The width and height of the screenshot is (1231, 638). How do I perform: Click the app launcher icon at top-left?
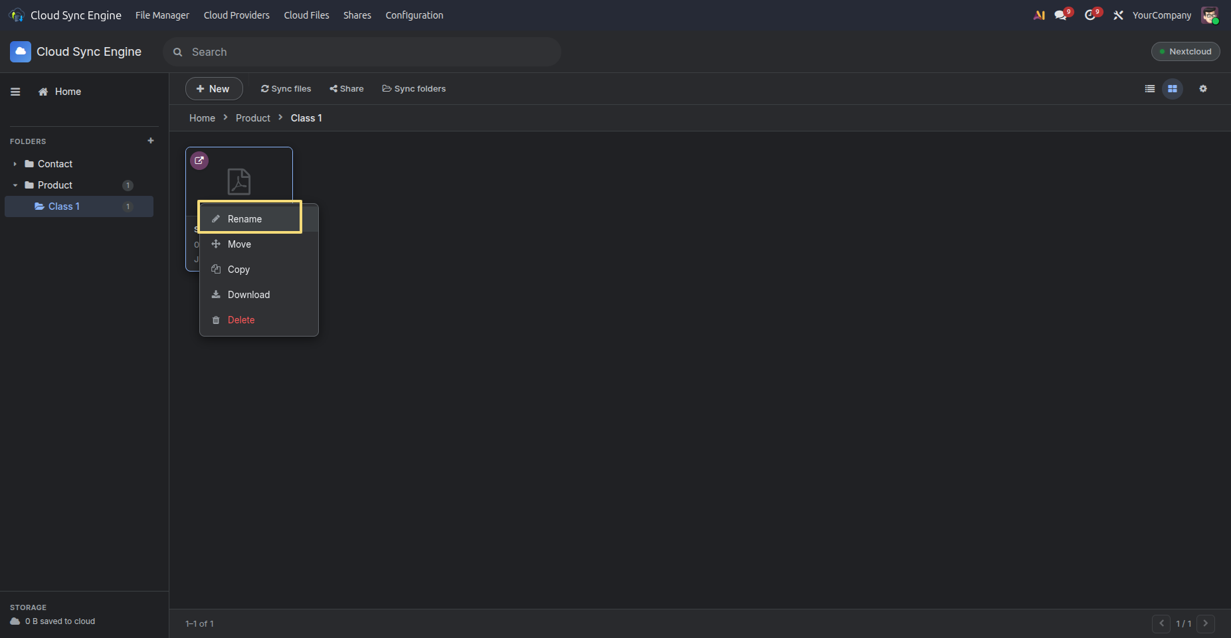[17, 15]
